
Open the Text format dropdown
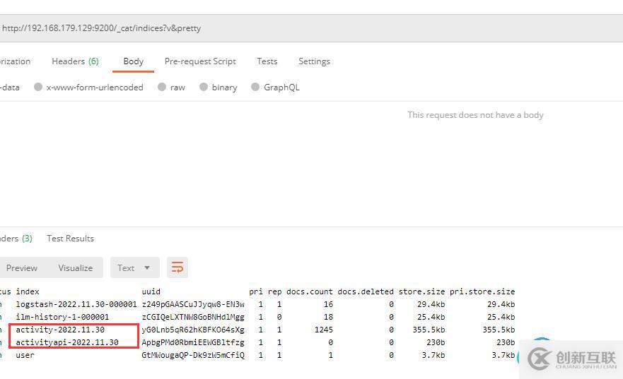coord(134,267)
